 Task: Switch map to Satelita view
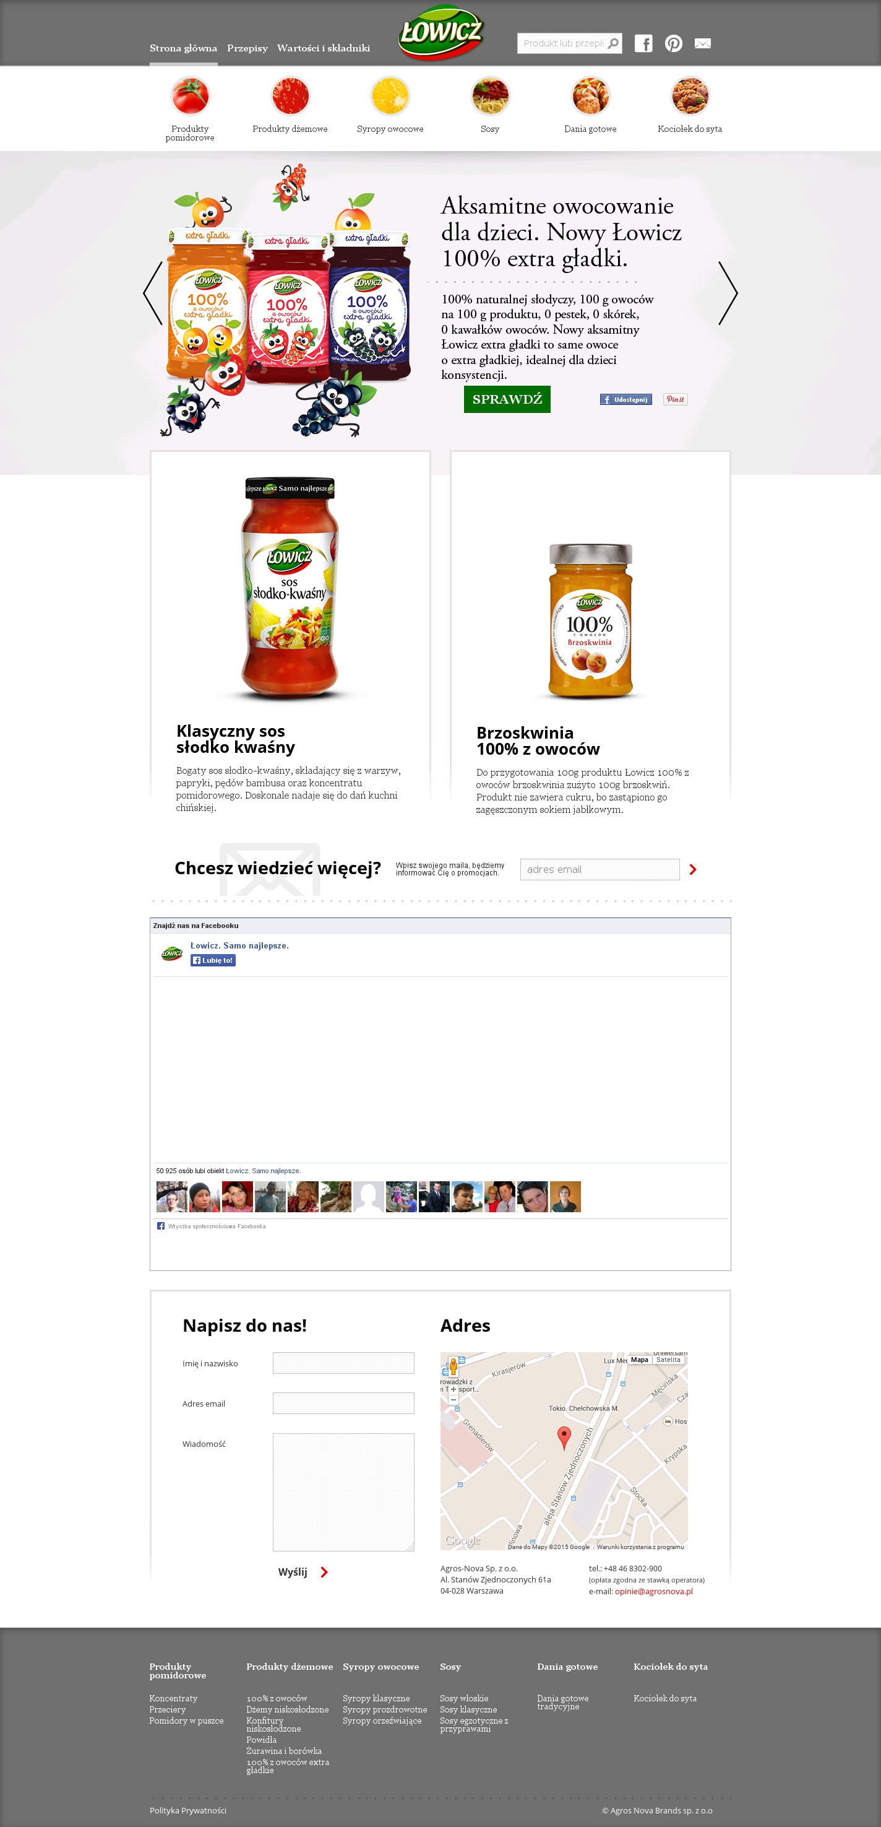(668, 1360)
